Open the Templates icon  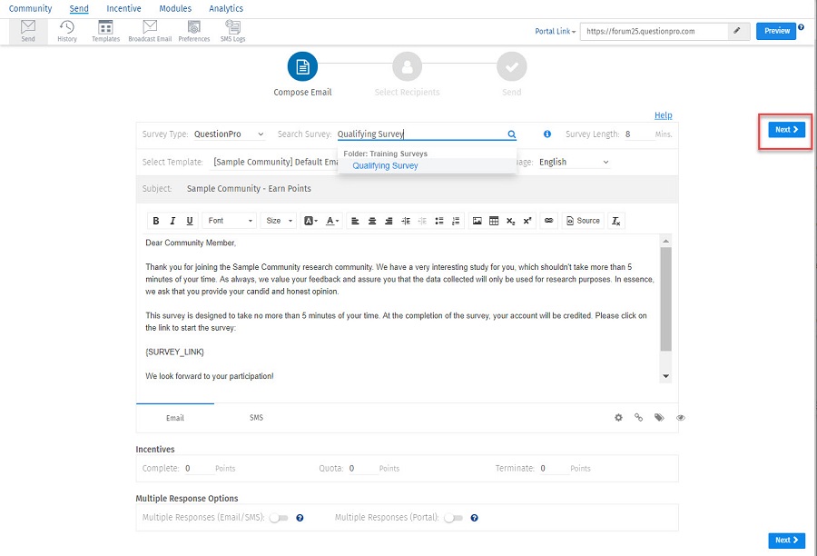106,31
